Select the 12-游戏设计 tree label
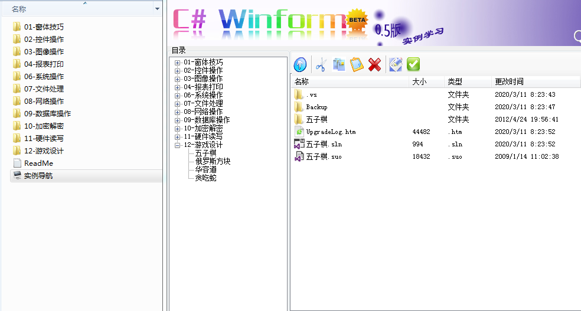The width and height of the screenshot is (581, 311). 204,145
